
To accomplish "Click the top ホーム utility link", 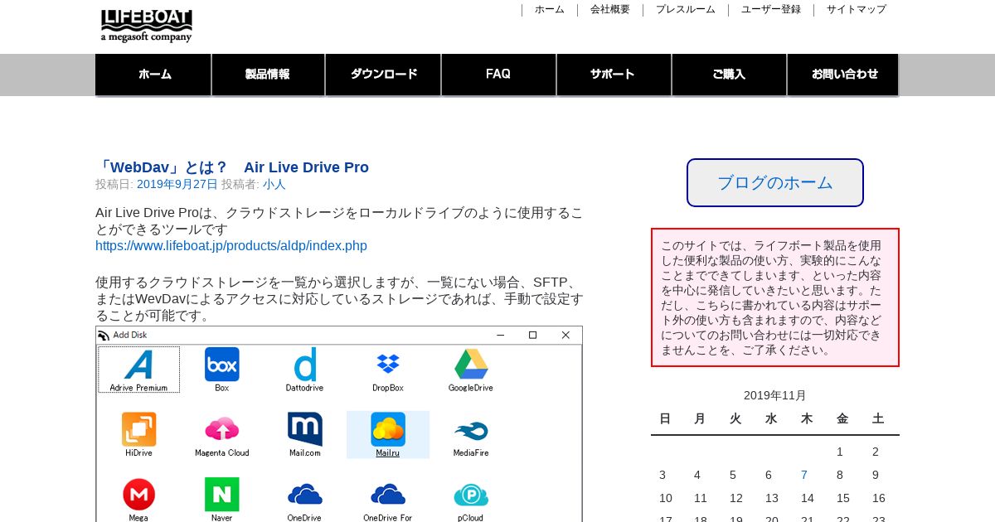I will click(x=549, y=9).
